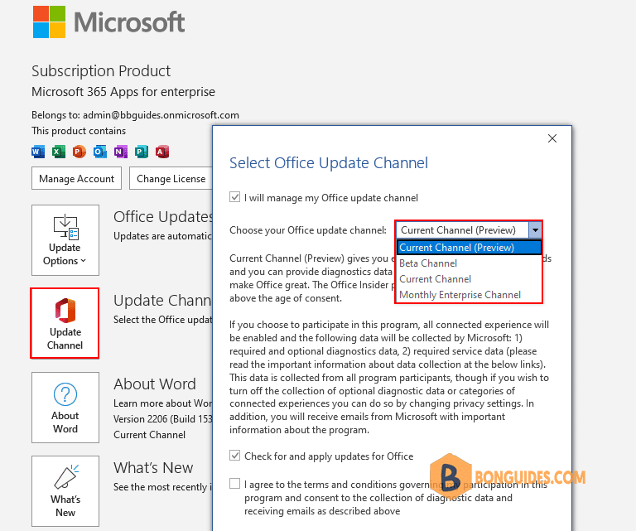The width and height of the screenshot is (636, 531).
Task: Open the What's New button
Action: point(65,491)
